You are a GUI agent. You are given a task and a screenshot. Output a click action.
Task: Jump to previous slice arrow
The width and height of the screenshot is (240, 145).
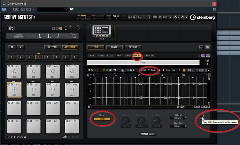[131, 70]
